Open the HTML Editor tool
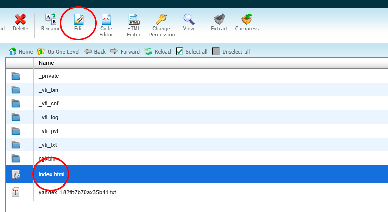Screen dimensions: 388x212 (x=134, y=25)
